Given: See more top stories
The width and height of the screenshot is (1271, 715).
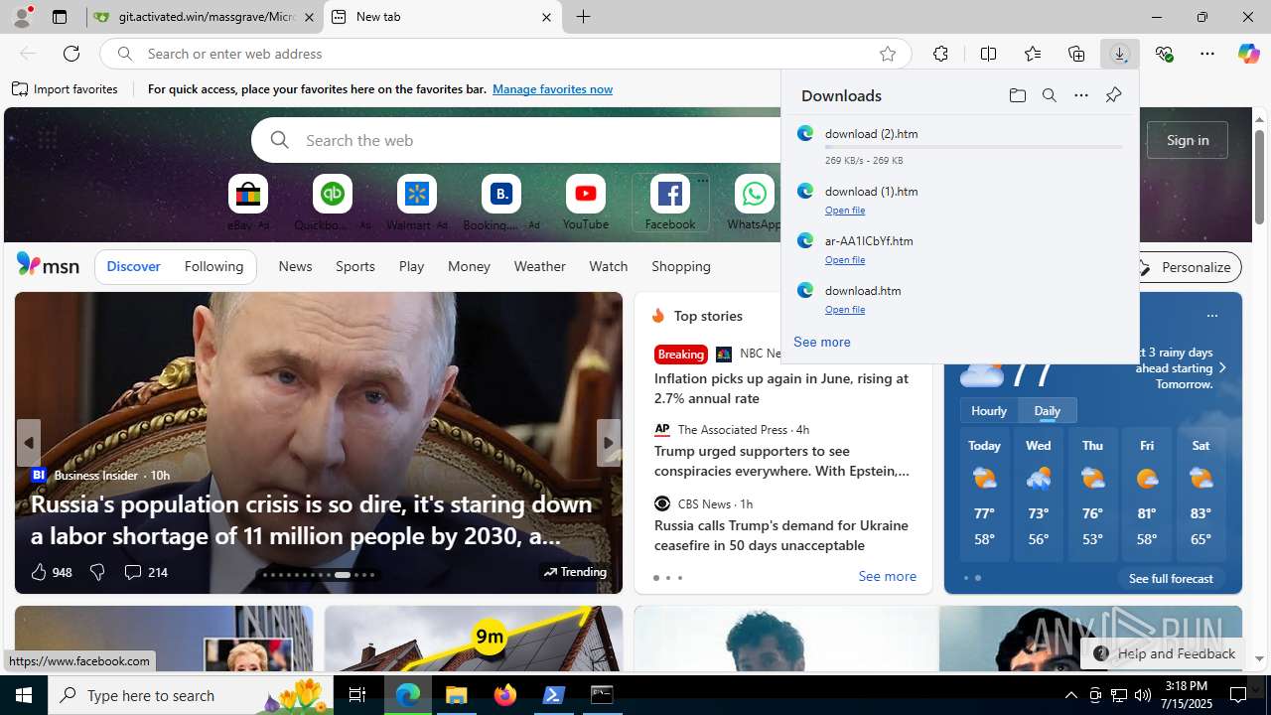Looking at the screenshot, I should pos(887,576).
